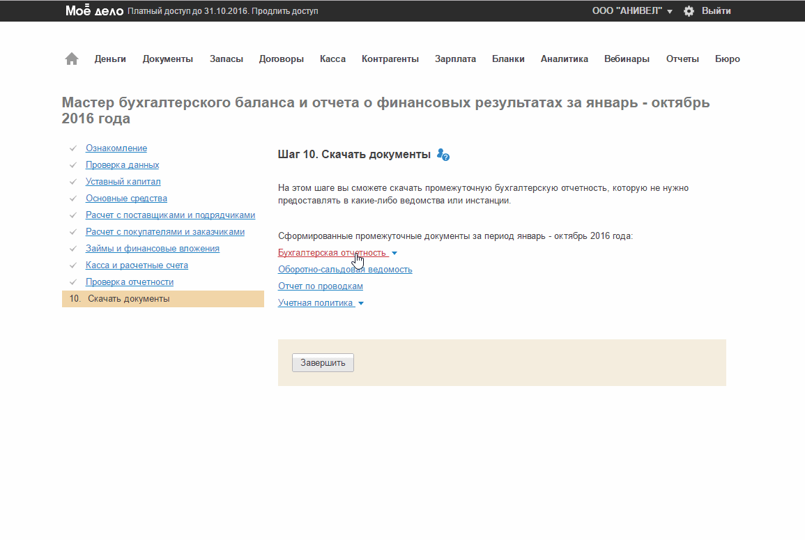
Task: Select the current step Скачать документы
Action: coord(128,299)
